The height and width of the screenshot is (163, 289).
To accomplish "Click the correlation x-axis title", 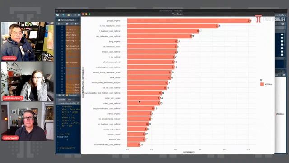I will tap(189, 152).
